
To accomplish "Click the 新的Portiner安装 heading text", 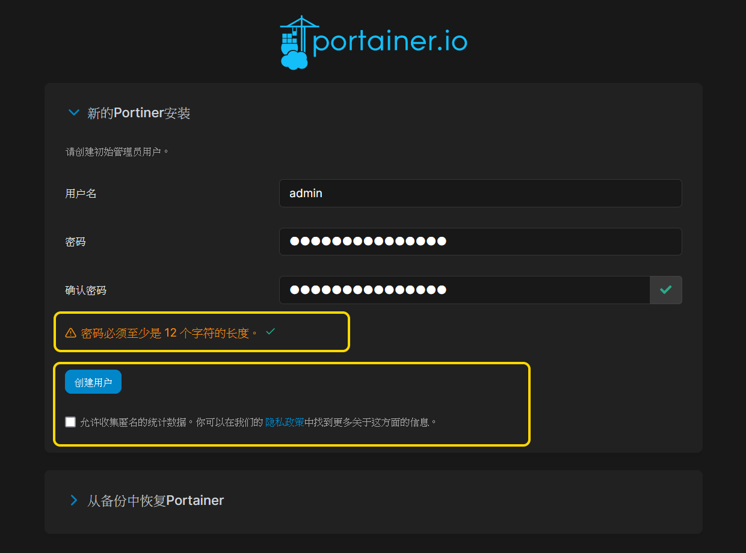I will [139, 113].
